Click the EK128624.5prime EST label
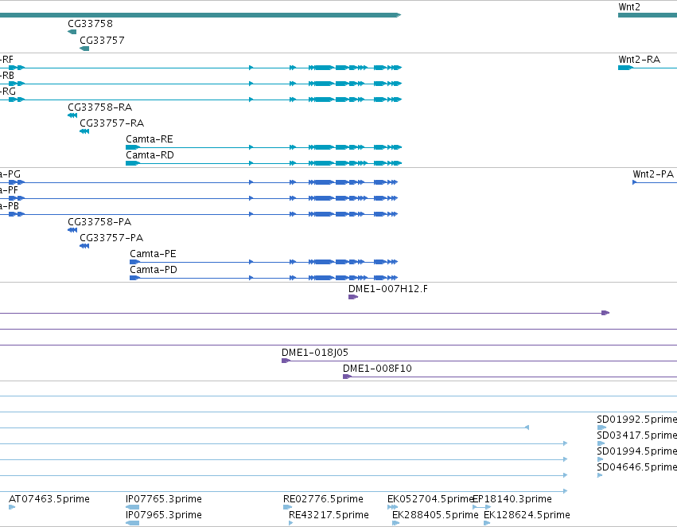This screenshot has width=677, height=527. point(527,515)
